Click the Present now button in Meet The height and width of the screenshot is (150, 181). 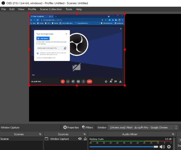[78, 82]
